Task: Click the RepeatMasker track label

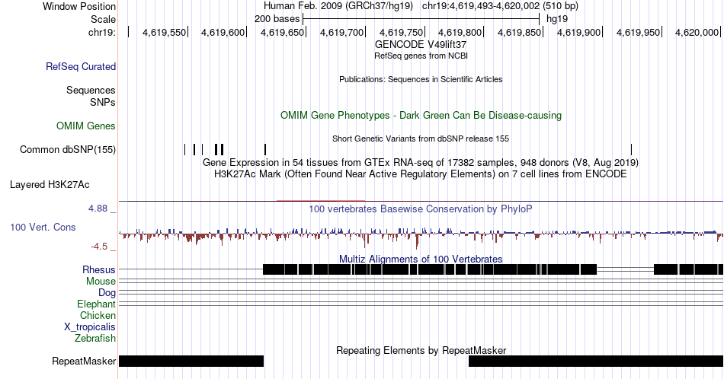Action: pyautogui.click(x=84, y=361)
